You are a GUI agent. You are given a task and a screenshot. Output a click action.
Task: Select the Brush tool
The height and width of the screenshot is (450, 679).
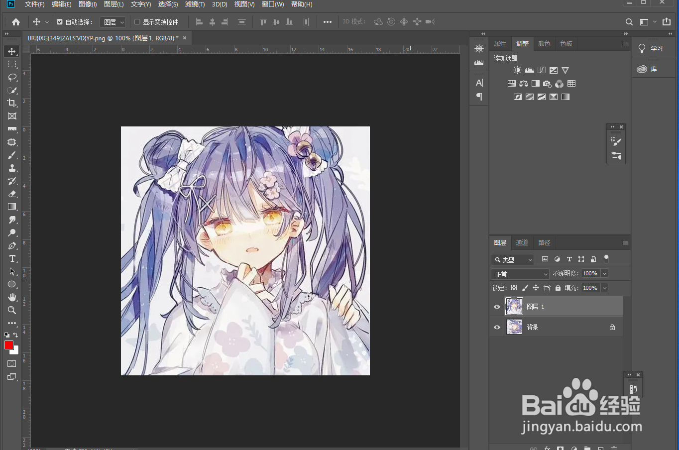point(12,155)
